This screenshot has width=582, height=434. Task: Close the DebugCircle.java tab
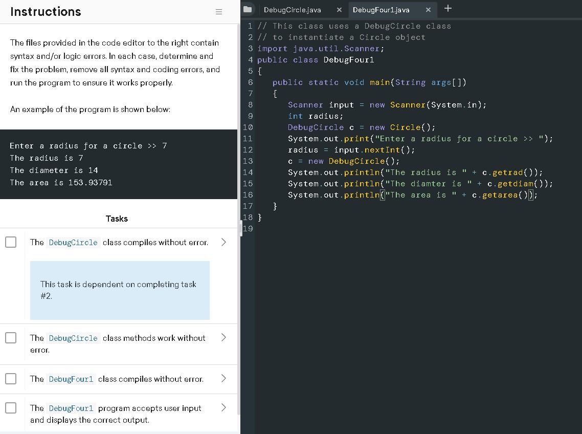point(339,9)
